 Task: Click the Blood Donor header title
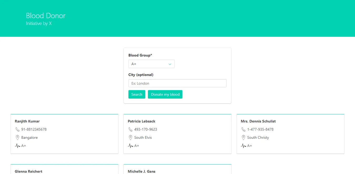pyautogui.click(x=46, y=16)
